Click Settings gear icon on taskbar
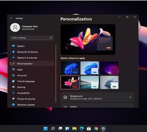This screenshot has height=132, width=147. 103,129
